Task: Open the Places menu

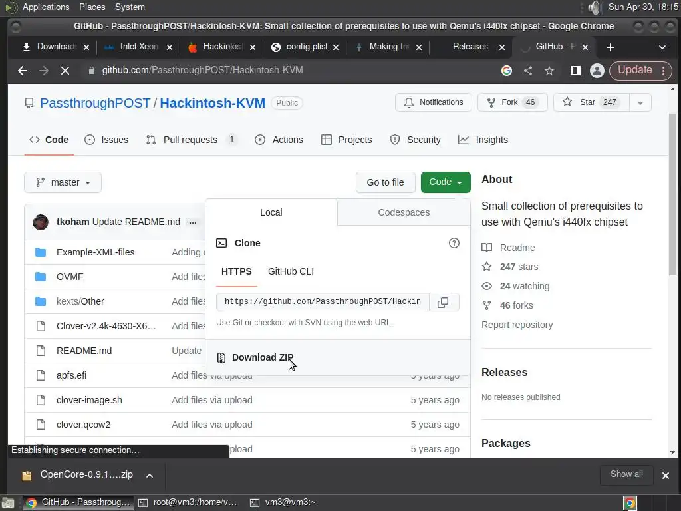Action: [x=92, y=7]
